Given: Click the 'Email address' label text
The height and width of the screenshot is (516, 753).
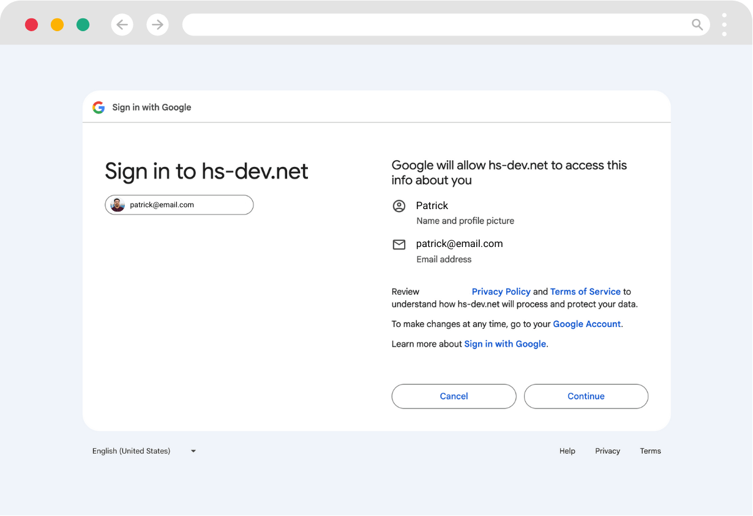Looking at the screenshot, I should (444, 260).
